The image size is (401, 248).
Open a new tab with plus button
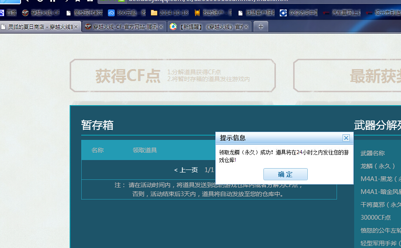tap(260, 27)
